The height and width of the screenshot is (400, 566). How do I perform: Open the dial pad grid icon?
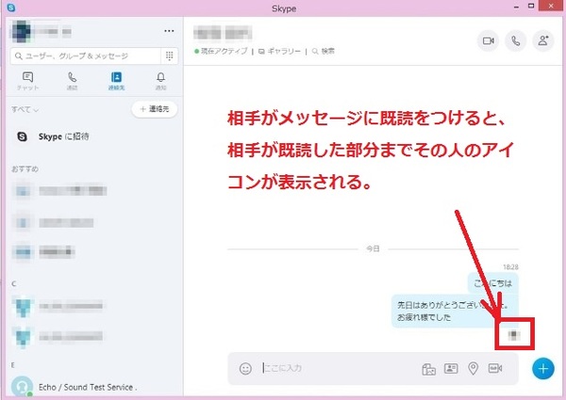click(x=169, y=56)
